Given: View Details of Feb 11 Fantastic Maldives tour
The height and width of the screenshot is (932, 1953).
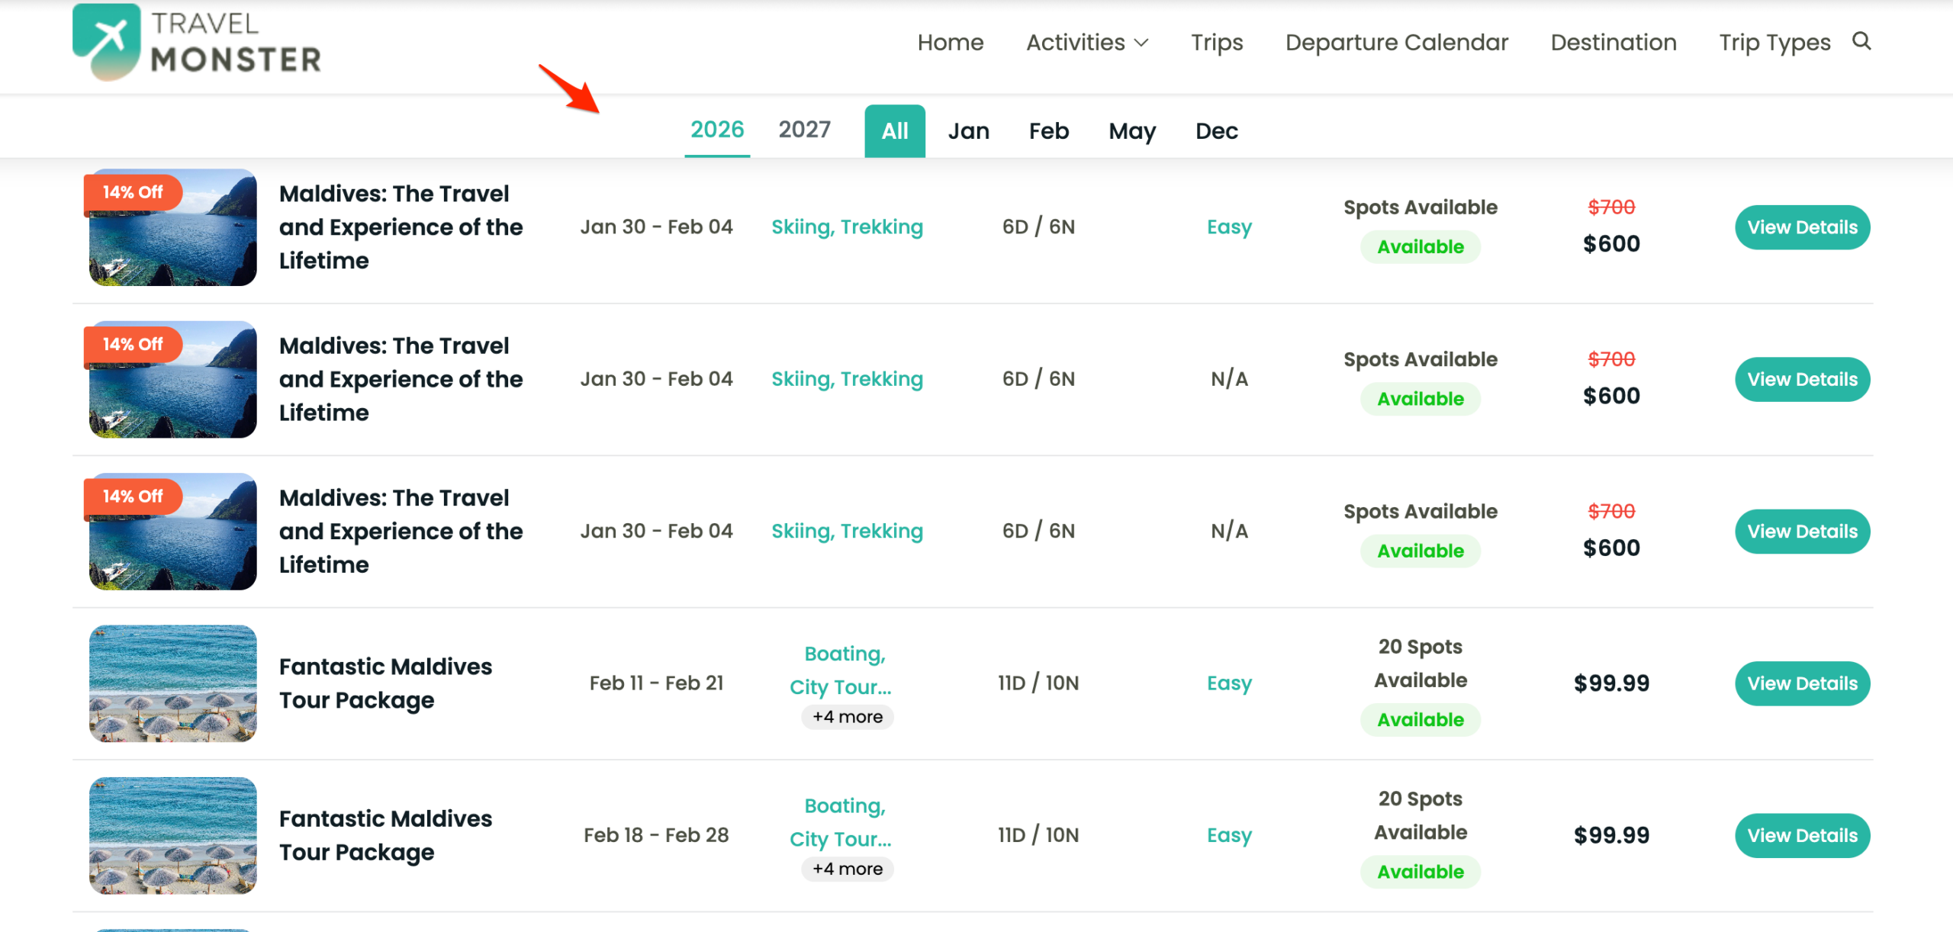Looking at the screenshot, I should 1802,683.
